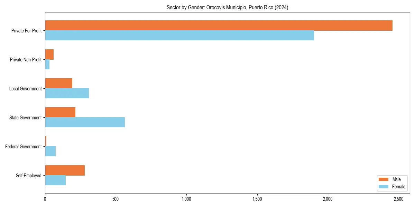Select the Male entry in the legend

[x=396, y=179]
